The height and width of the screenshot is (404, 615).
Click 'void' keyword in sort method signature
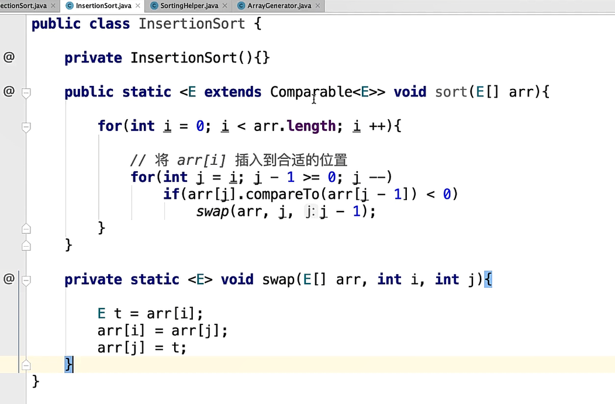410,92
